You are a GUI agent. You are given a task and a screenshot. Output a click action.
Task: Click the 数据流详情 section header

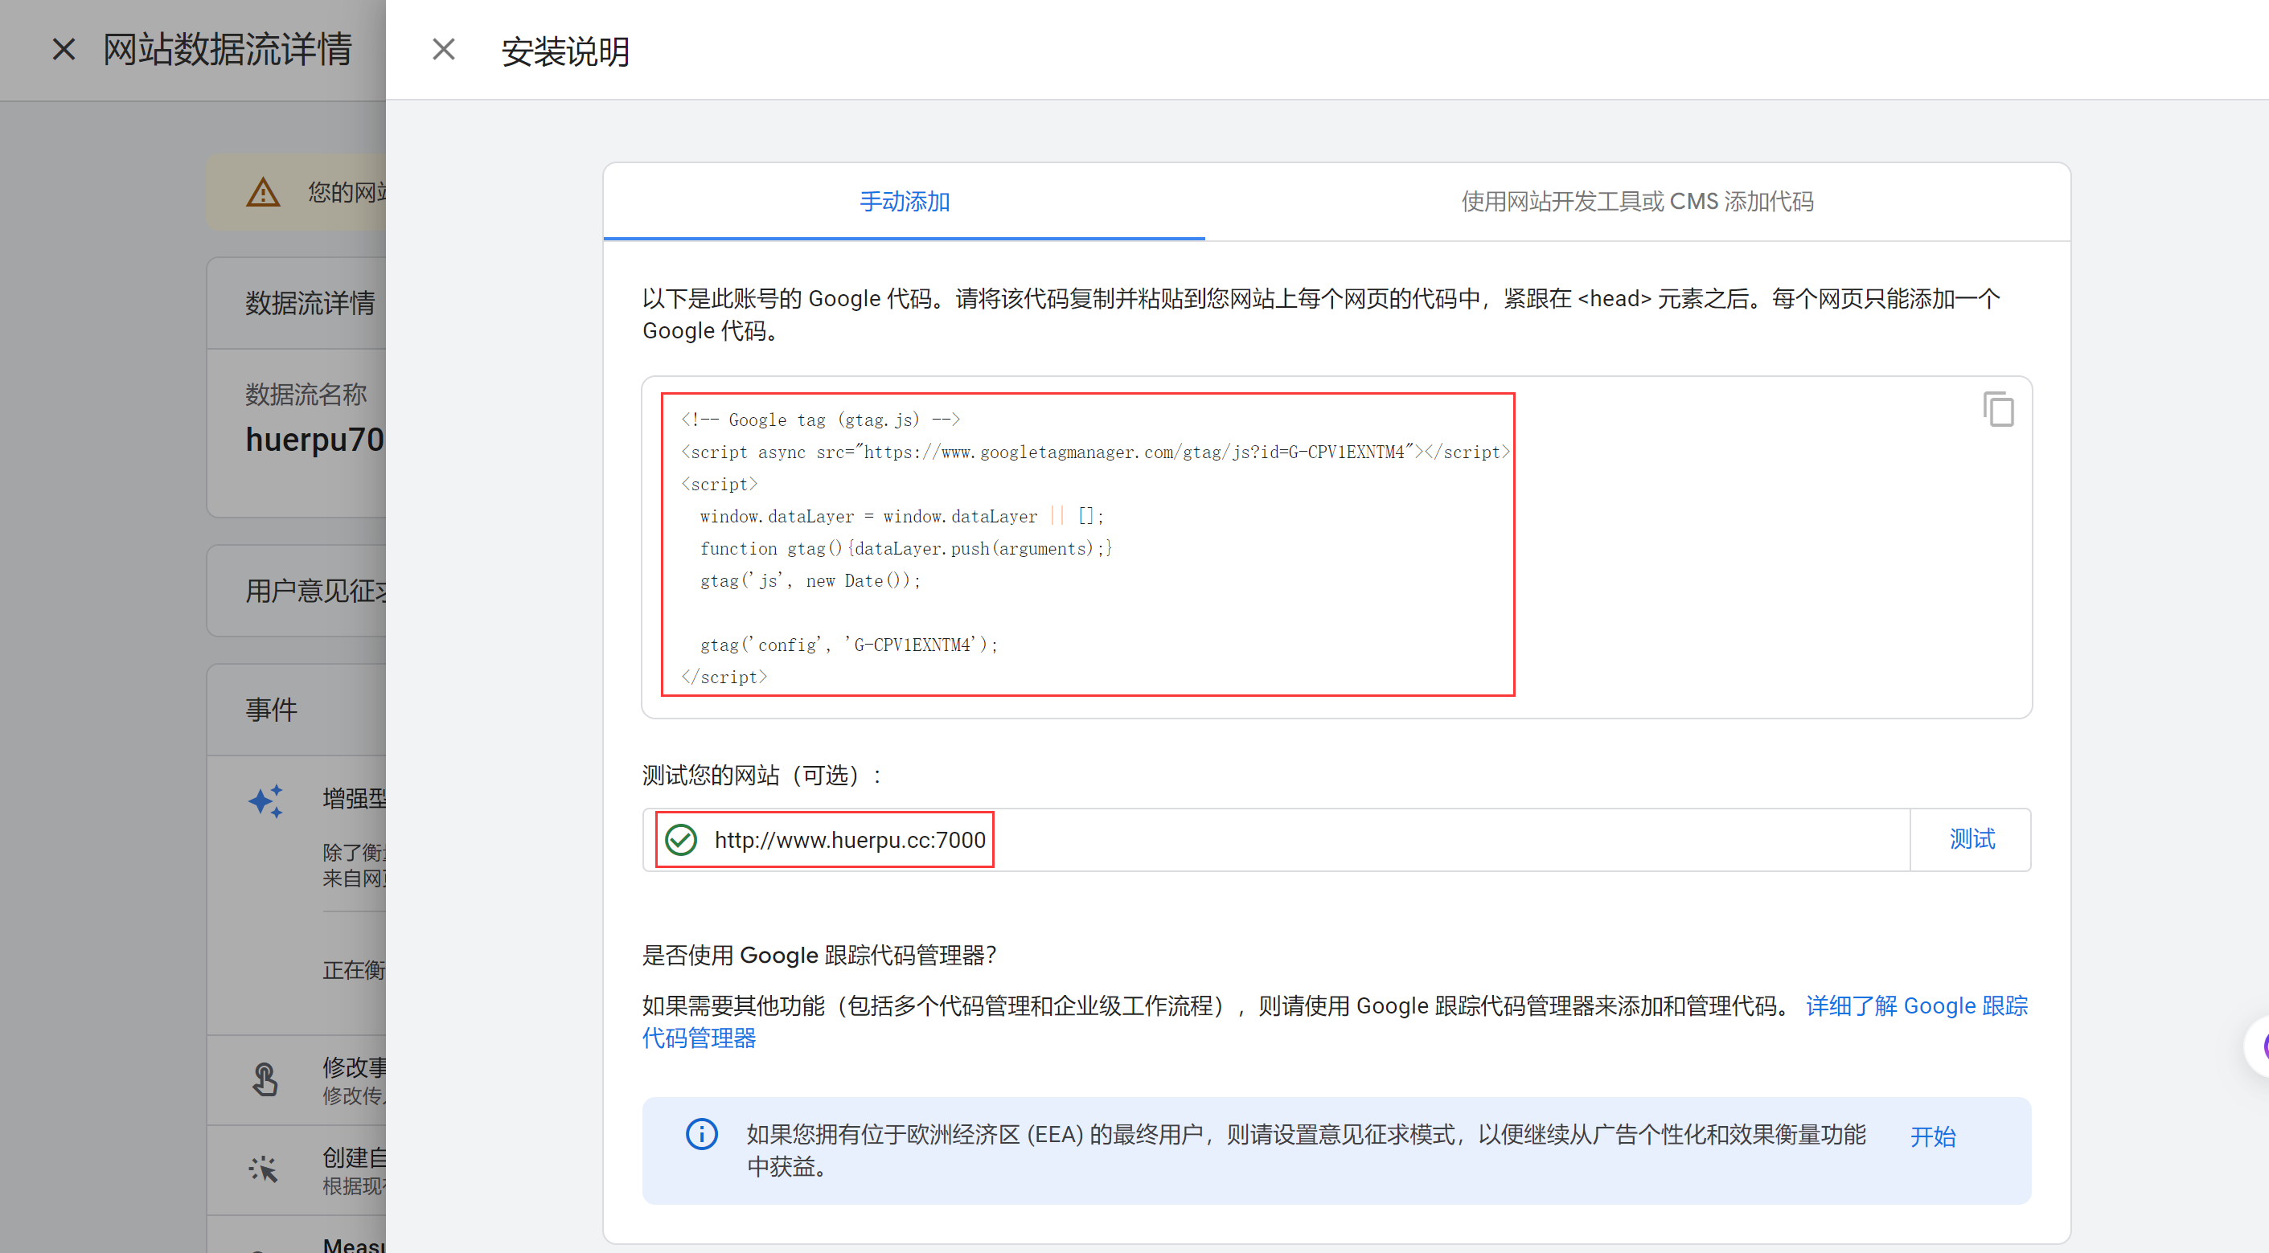(310, 303)
